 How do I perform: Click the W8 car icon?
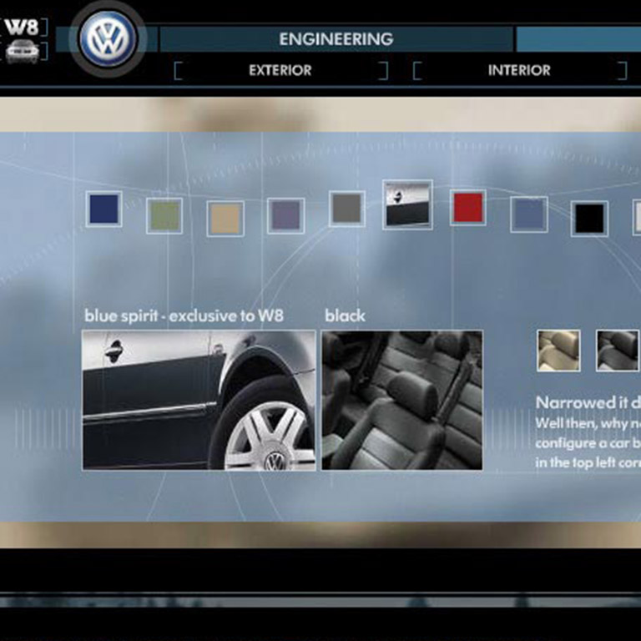tap(22, 52)
